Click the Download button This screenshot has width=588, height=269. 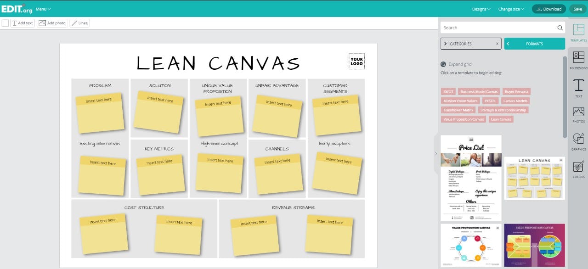click(x=549, y=9)
